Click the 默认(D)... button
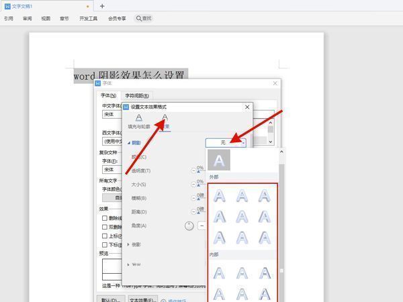Screen dimensions: 403x302 (111, 299)
